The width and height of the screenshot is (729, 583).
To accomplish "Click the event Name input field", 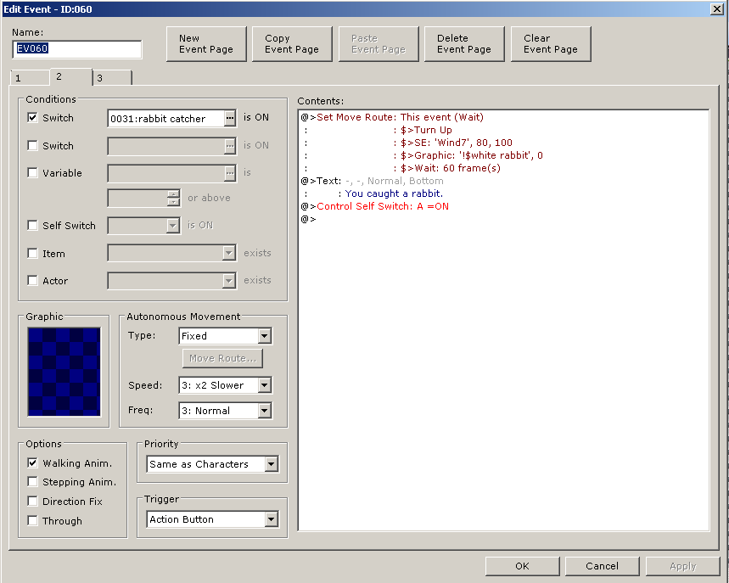I will [x=77, y=49].
